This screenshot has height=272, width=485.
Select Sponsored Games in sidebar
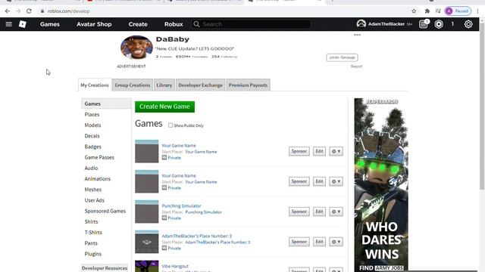point(105,211)
